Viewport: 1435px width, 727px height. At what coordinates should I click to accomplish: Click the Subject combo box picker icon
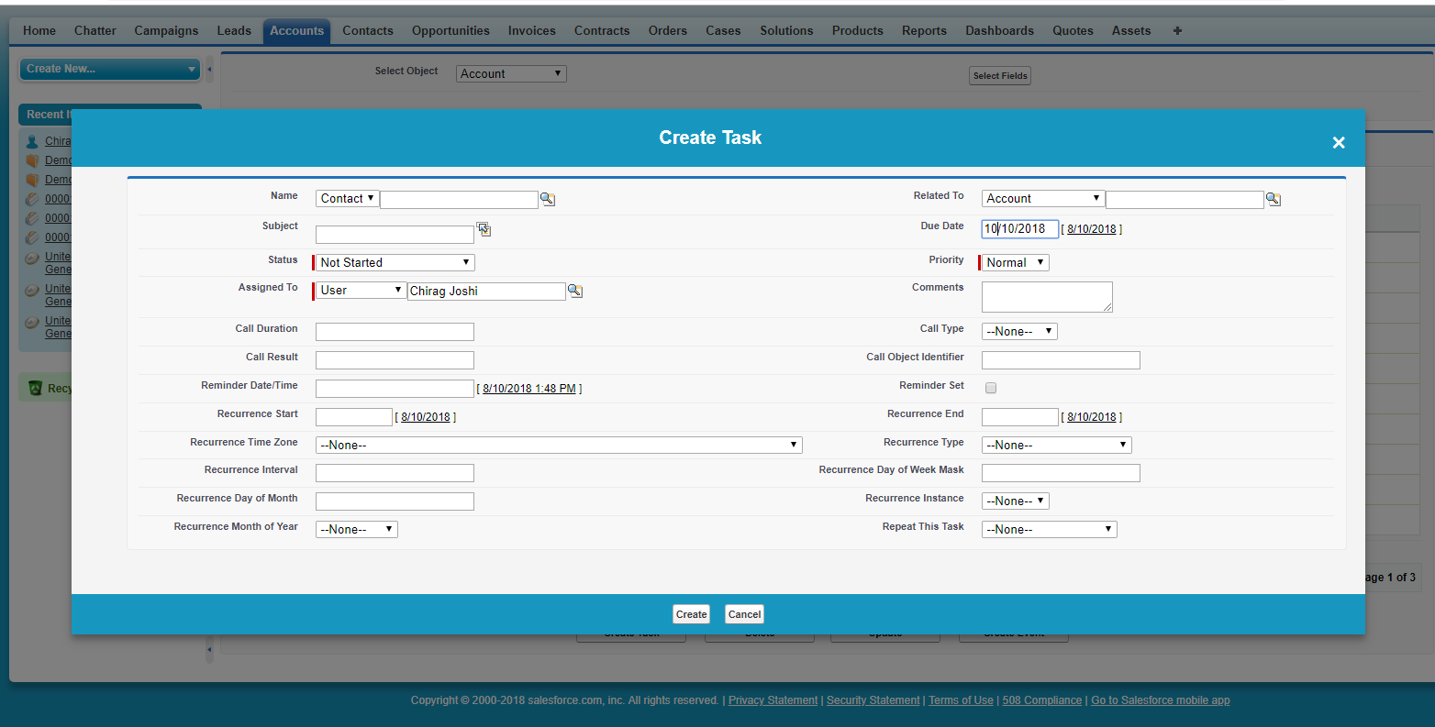click(484, 229)
